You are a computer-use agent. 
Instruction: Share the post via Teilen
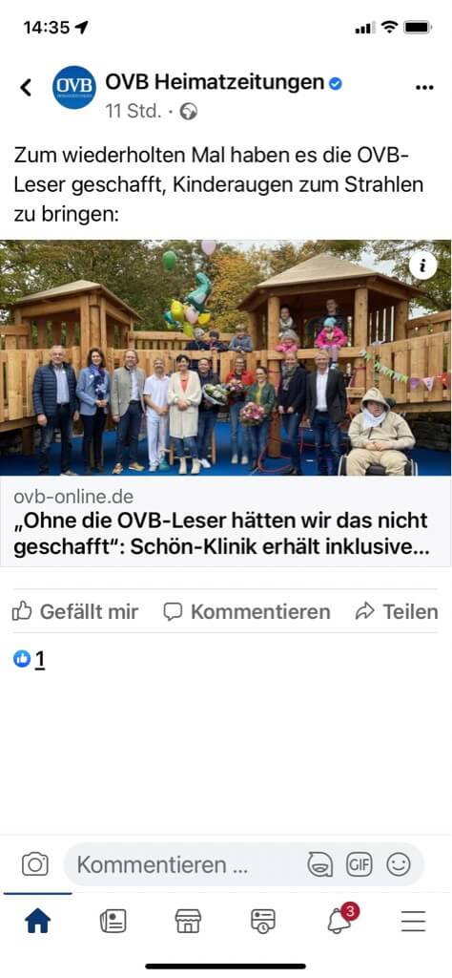397,611
